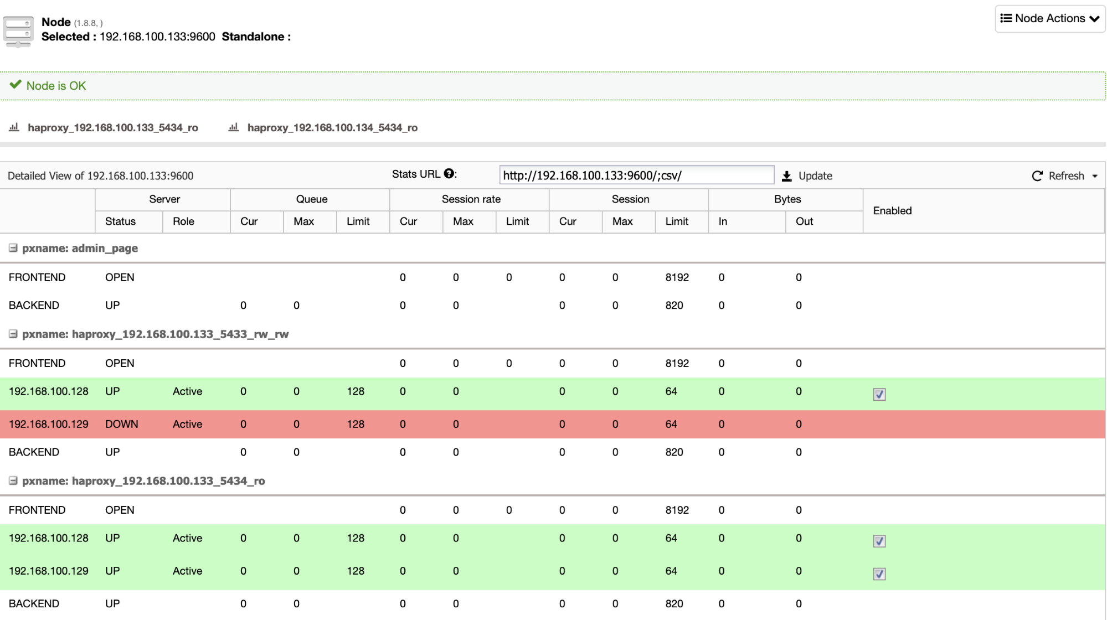Open the Node Actions menu
Image resolution: width=1107 pixels, height=620 pixels.
[1049, 18]
